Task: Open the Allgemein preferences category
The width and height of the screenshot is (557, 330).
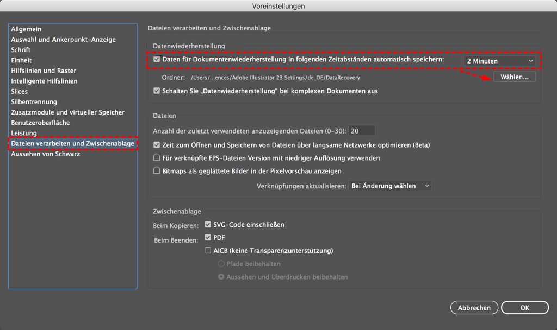Action: (26, 29)
